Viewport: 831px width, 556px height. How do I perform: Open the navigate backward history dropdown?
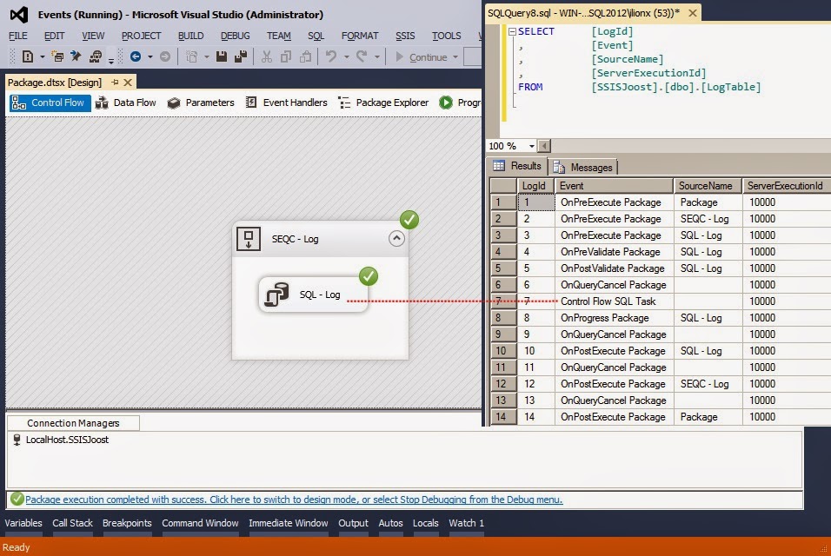coord(150,56)
